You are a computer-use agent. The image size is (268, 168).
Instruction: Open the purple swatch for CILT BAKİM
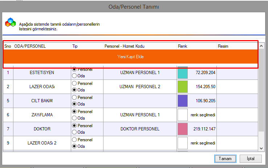(x=182, y=101)
